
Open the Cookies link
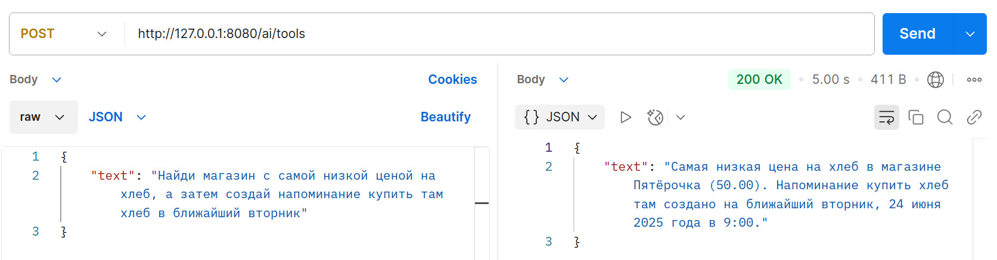click(452, 80)
